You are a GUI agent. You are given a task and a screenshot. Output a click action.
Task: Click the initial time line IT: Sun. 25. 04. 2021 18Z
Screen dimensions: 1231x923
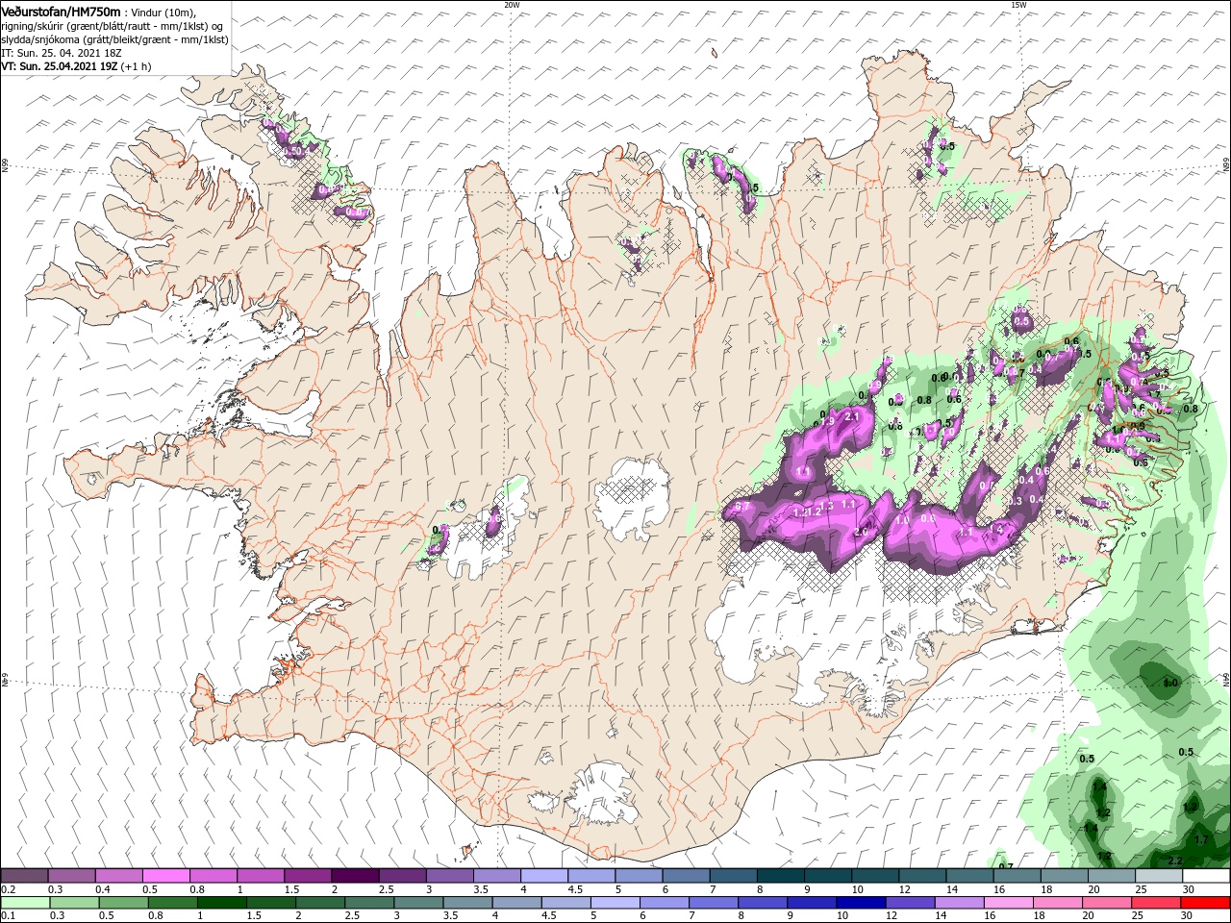click(61, 53)
